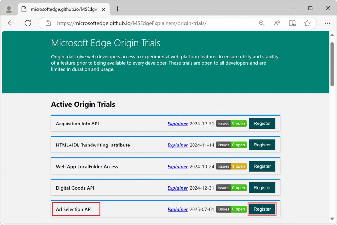
Task: Click issues badge for handwriting attribute
Action: tap(231, 145)
